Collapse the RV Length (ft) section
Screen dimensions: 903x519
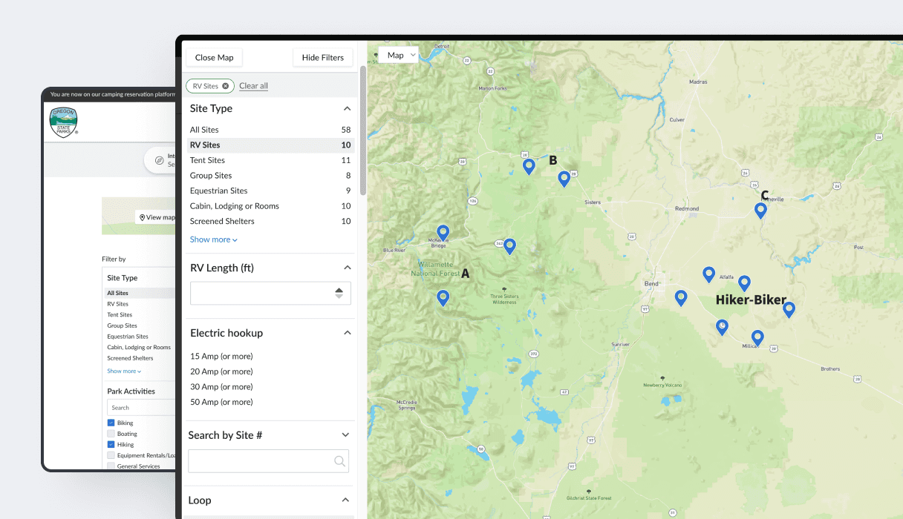point(347,268)
